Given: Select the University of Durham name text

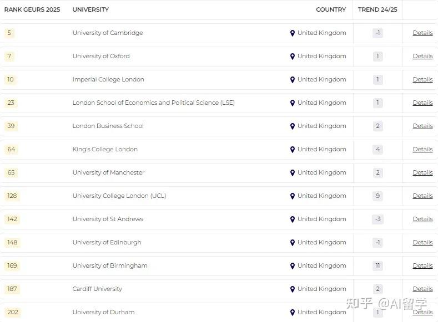Looking at the screenshot, I should (103, 313).
